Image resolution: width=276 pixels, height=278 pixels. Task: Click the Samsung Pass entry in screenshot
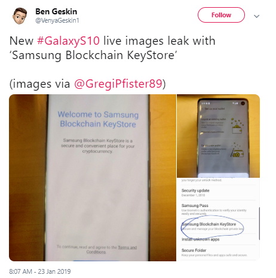click(x=218, y=209)
